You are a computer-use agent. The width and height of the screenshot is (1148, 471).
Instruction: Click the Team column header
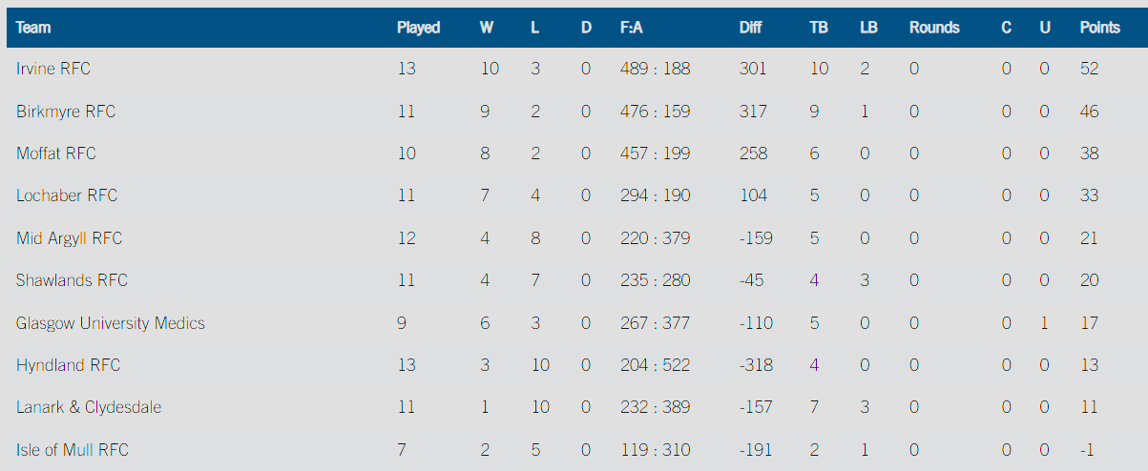tap(33, 28)
